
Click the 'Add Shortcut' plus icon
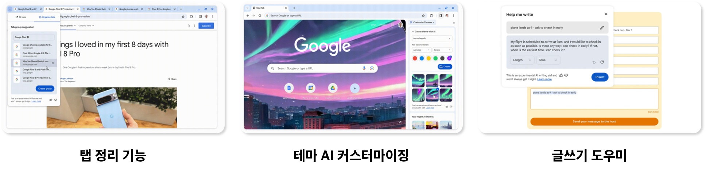click(x=355, y=88)
